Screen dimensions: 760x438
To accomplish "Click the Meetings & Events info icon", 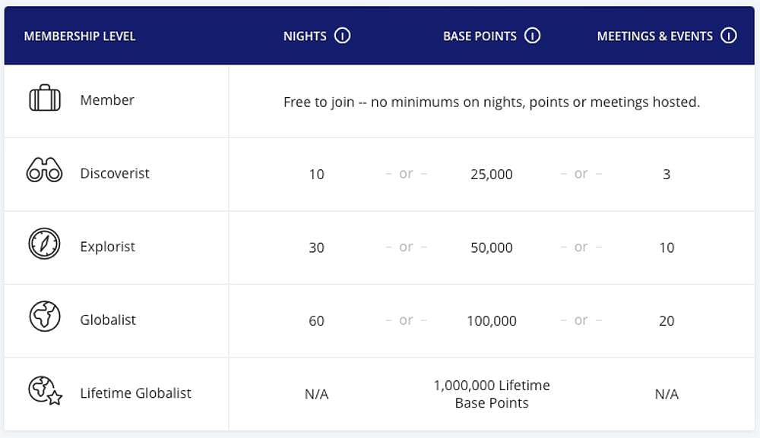I will point(729,36).
